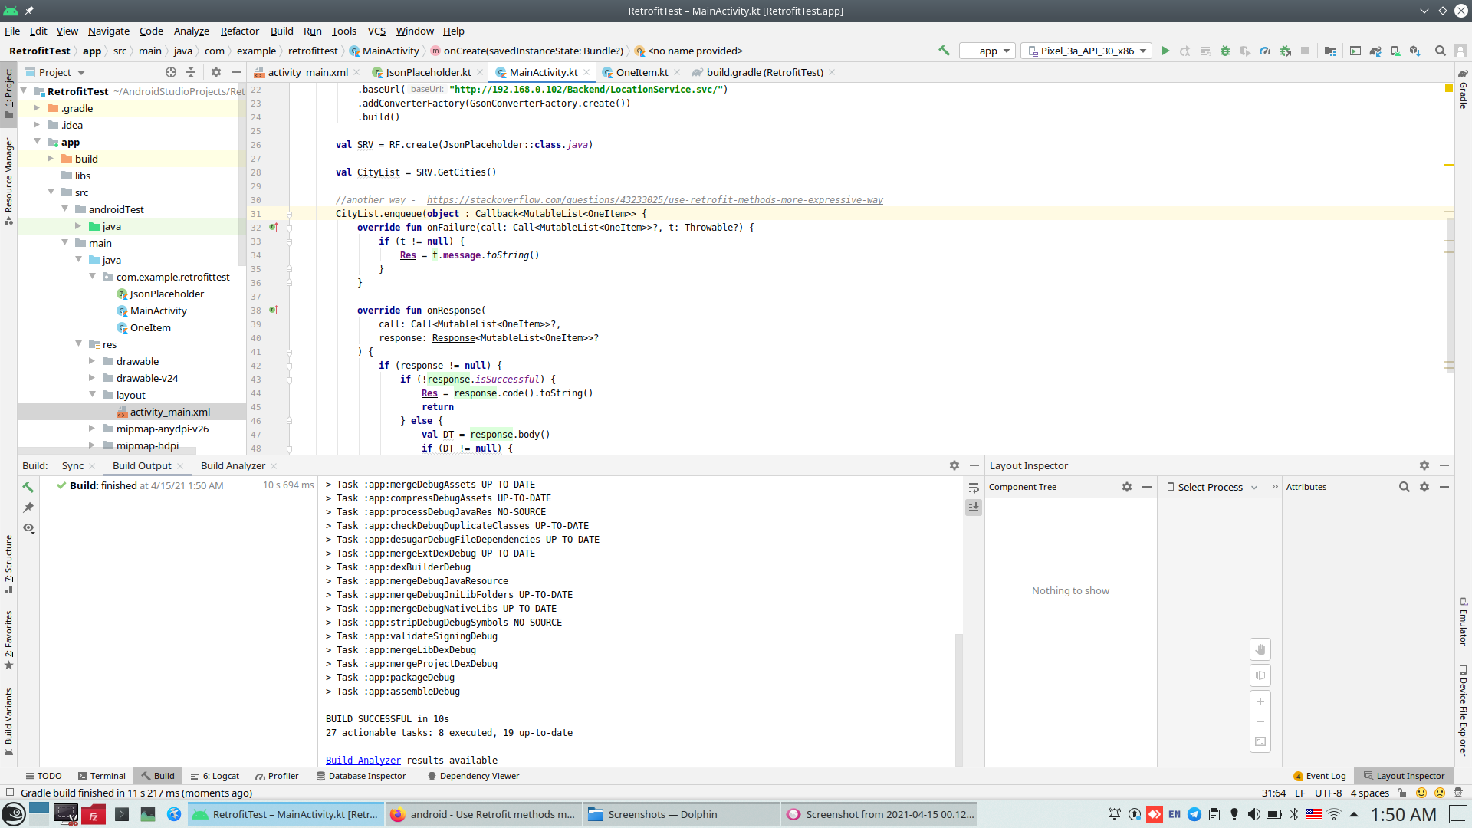Open the Pixel_3a_API_30_x86 device dropdown

[x=1087, y=51]
